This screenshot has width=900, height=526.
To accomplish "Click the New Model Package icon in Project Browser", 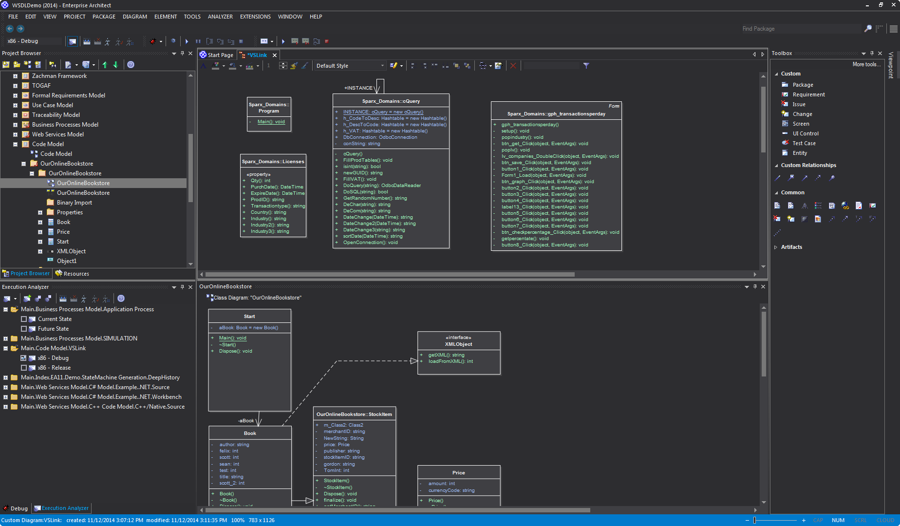I will (6, 65).
